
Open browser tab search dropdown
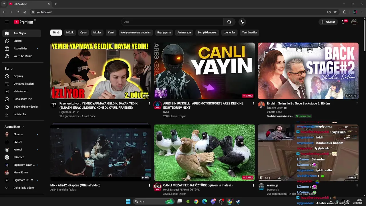point(4,4)
